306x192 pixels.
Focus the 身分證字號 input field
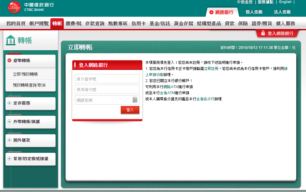pos(107,79)
